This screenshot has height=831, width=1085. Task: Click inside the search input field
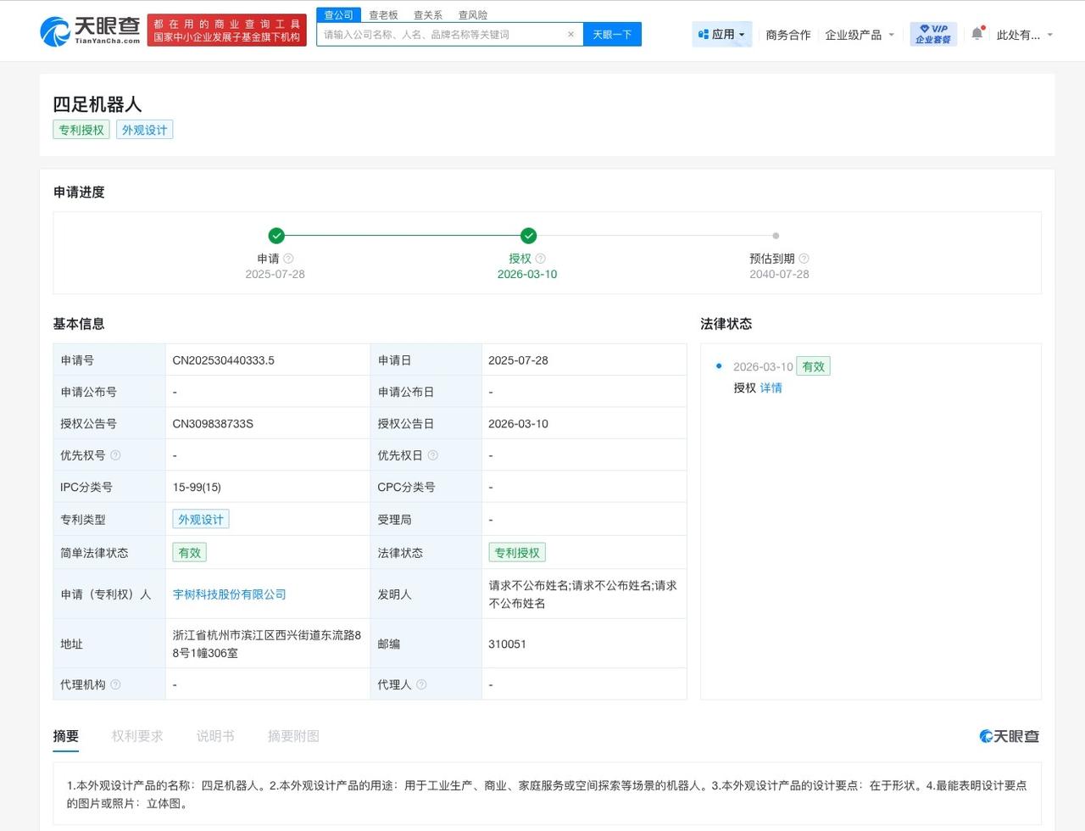[x=441, y=34]
